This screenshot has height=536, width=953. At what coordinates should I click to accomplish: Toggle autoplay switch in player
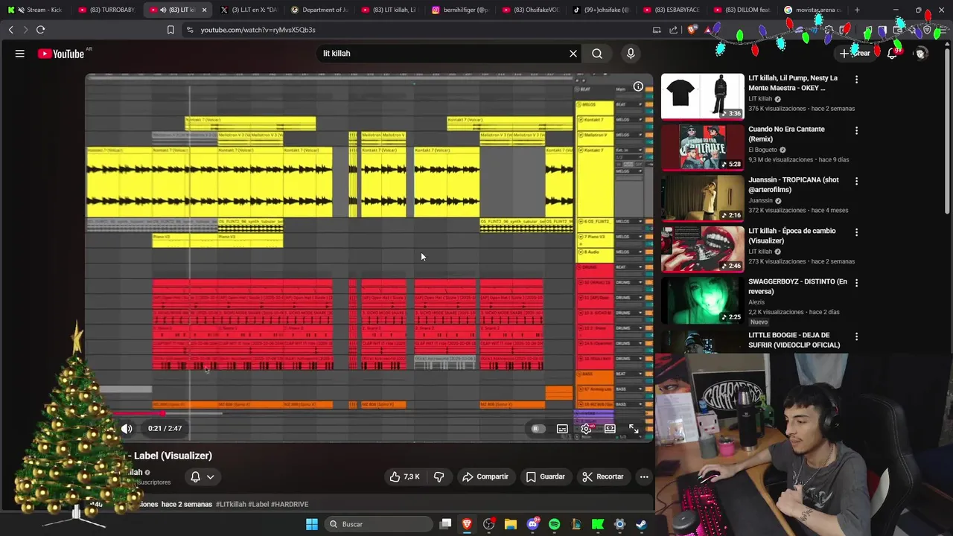[x=538, y=429]
